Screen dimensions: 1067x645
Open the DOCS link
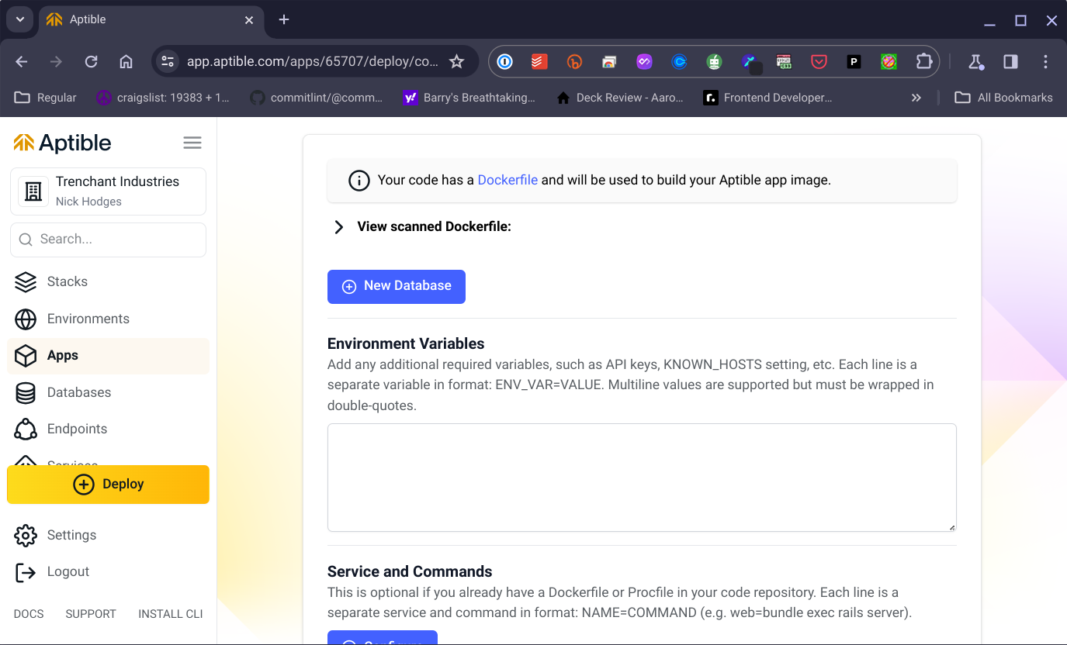pyautogui.click(x=29, y=614)
